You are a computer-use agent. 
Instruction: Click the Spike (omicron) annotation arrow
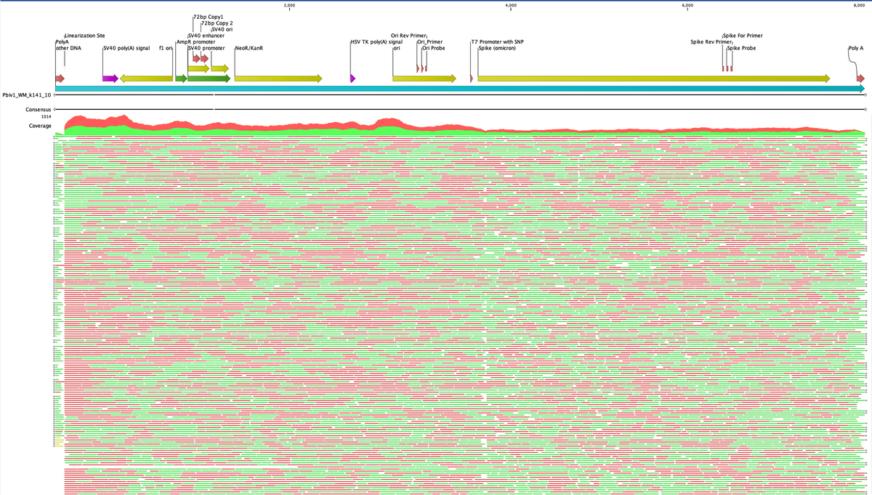[654, 78]
